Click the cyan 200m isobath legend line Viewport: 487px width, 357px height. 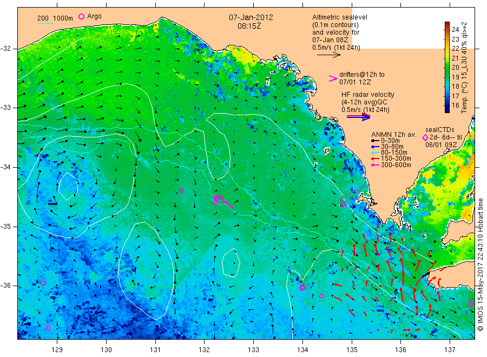pyautogui.click(x=45, y=23)
